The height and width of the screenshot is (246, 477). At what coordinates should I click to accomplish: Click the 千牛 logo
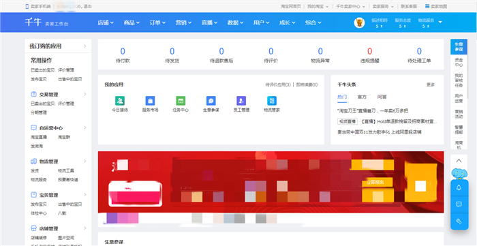coord(33,22)
